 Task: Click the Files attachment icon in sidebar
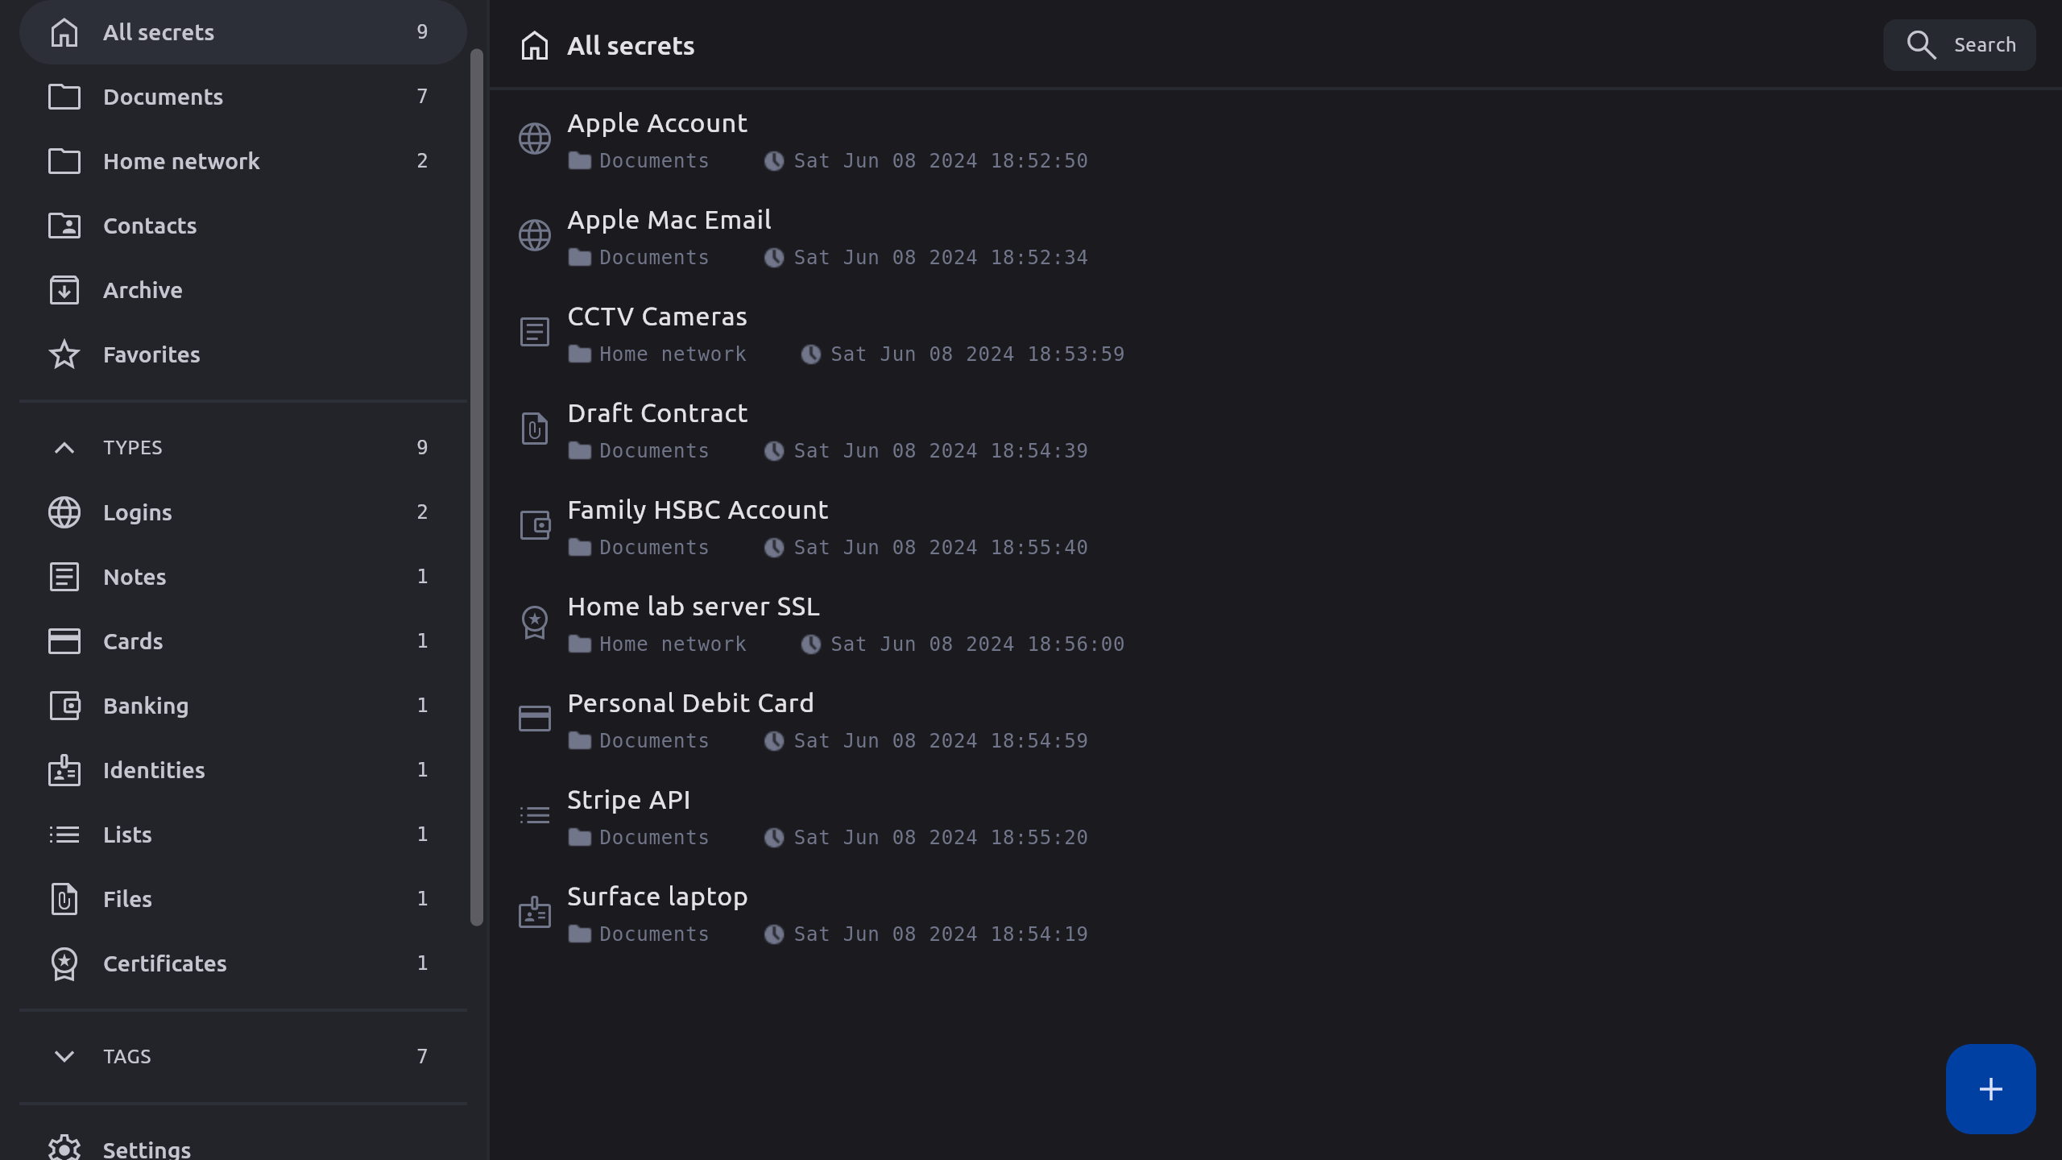[64, 899]
